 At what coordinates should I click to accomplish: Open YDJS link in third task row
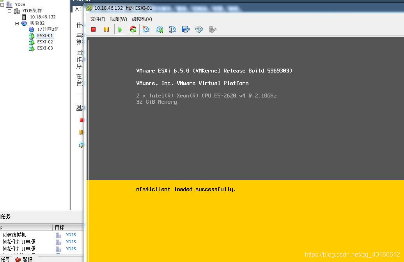point(71,249)
